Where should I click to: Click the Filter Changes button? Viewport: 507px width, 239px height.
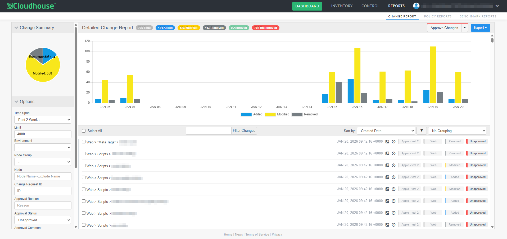[x=244, y=131]
